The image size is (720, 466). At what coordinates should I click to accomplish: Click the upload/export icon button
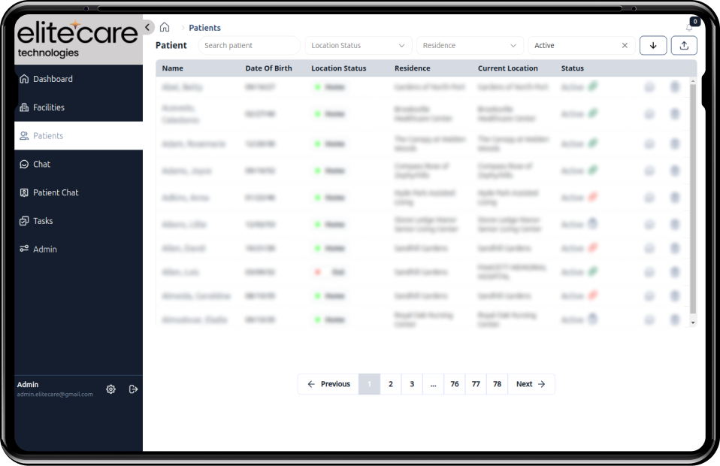coord(683,45)
